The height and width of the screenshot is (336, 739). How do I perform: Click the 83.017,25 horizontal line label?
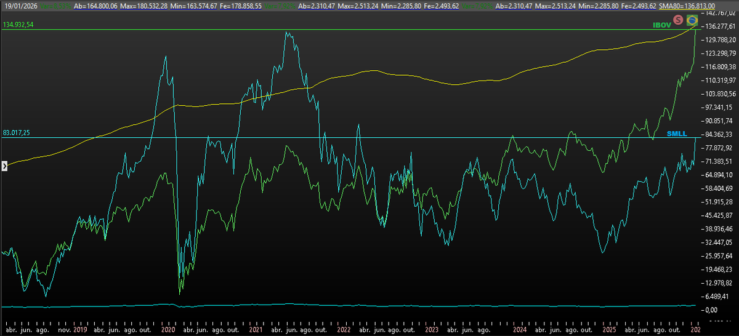pos(17,133)
